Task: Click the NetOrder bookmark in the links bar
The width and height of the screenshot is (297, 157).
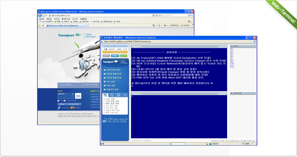Action: [x=84, y=21]
